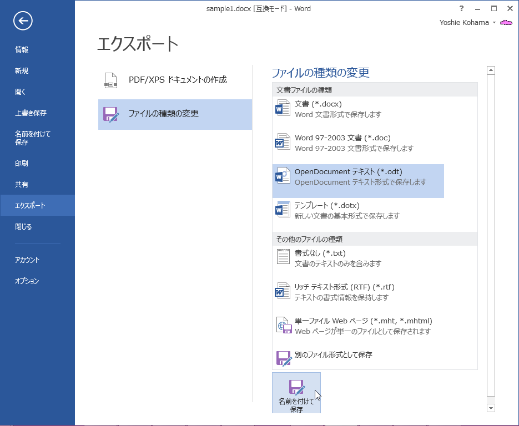
Task: Choose 別のファイル形式として保存
Action: pos(358,358)
